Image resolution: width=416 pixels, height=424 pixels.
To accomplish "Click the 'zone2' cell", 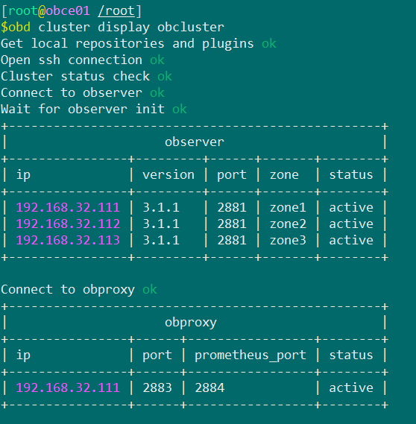I will pos(288,224).
